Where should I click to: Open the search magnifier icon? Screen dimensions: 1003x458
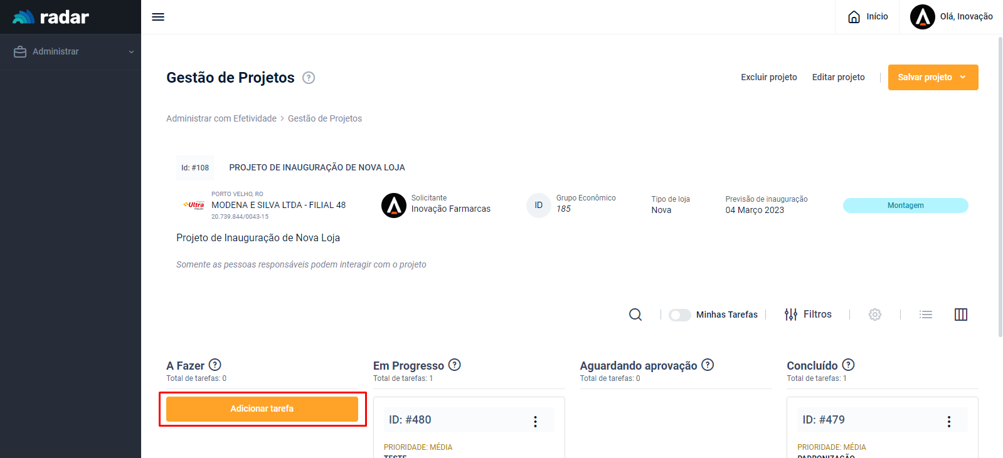(x=635, y=315)
